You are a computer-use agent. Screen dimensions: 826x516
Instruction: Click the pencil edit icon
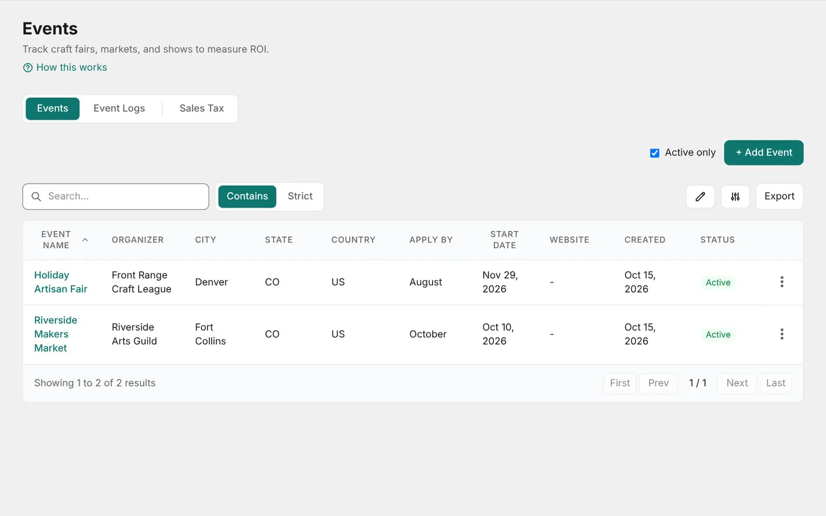700,196
